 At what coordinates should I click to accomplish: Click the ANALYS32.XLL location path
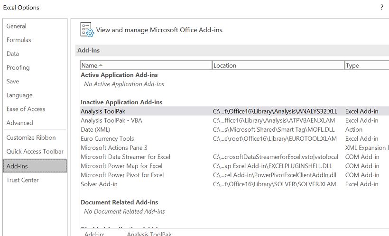[275, 111]
